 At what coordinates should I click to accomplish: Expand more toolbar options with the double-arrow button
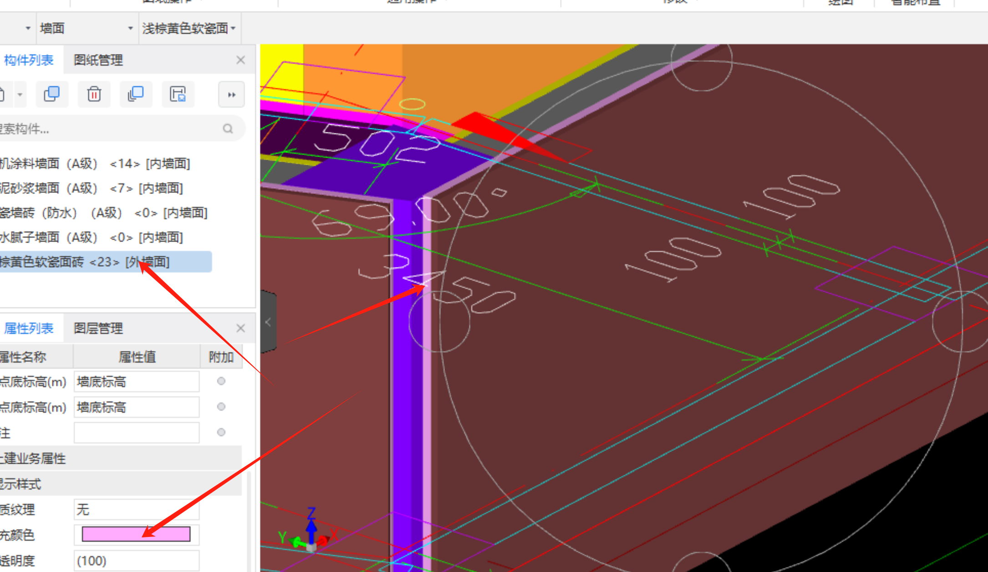231,95
